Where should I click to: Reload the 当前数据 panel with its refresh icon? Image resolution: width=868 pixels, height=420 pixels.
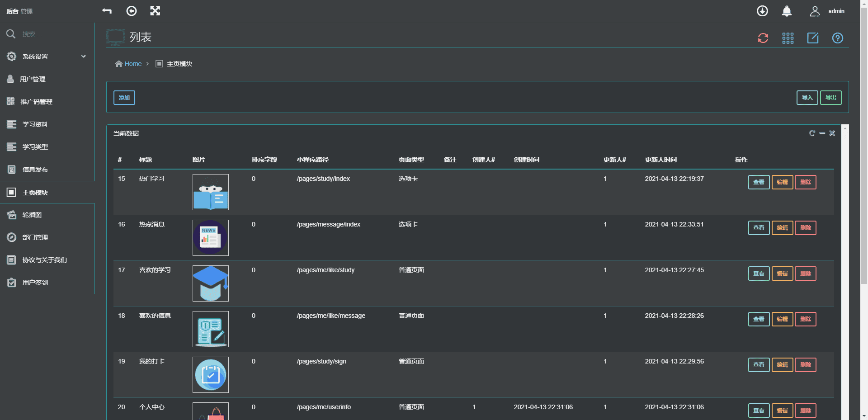[x=812, y=133]
